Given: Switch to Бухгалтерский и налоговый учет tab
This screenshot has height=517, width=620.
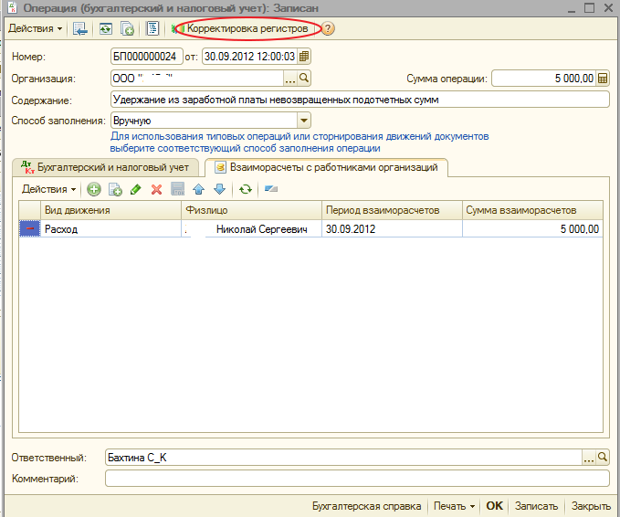Looking at the screenshot, I should [105, 167].
